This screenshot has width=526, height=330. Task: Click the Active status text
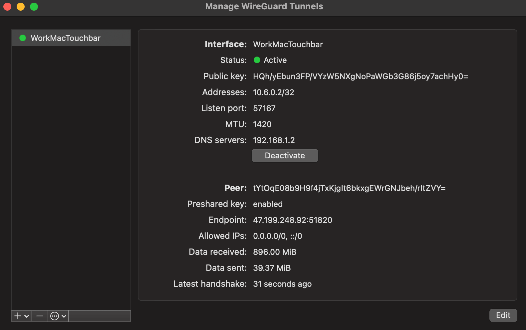pos(275,60)
